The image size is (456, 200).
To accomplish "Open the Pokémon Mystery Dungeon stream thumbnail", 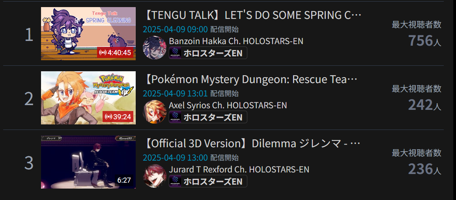I will point(88,98).
